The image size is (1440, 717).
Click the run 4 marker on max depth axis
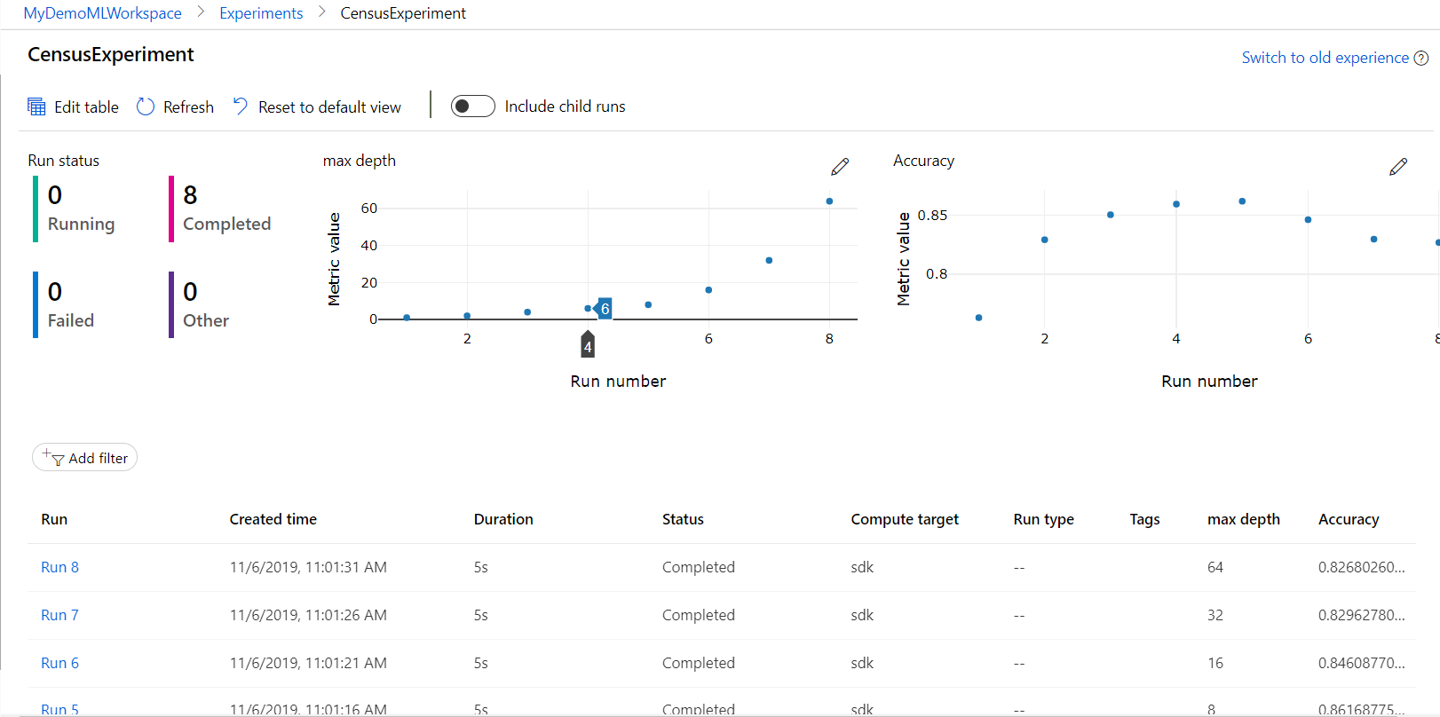pyautogui.click(x=588, y=344)
